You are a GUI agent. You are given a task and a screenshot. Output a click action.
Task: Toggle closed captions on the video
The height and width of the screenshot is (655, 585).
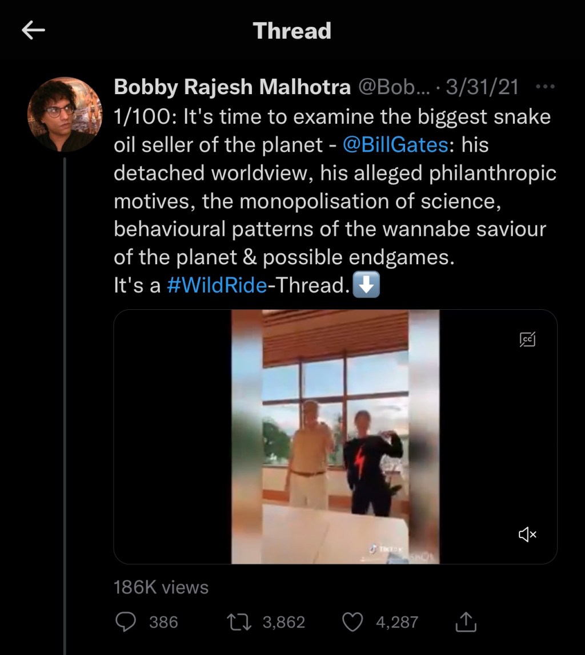527,339
